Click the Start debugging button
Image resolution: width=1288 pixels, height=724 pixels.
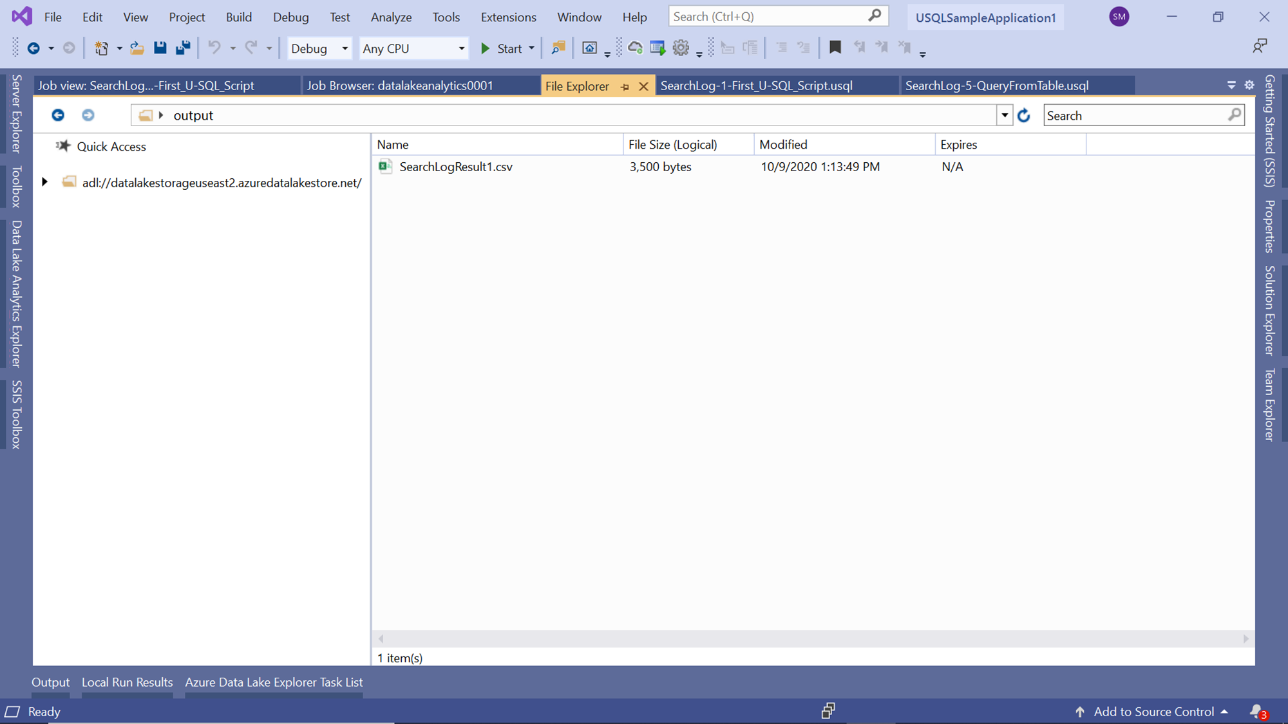tap(502, 48)
